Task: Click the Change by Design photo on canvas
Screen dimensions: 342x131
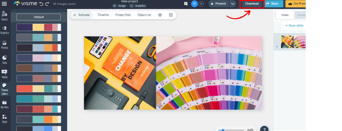Action: 120,73
